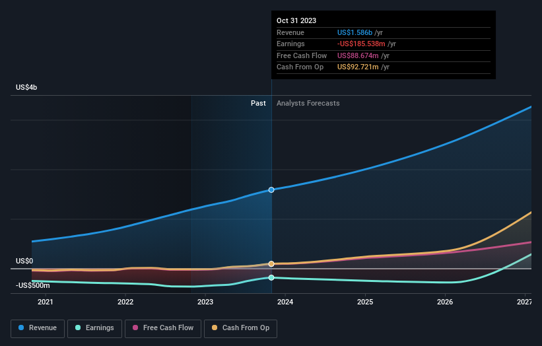Click the 2023 x-axis label

(x=205, y=302)
